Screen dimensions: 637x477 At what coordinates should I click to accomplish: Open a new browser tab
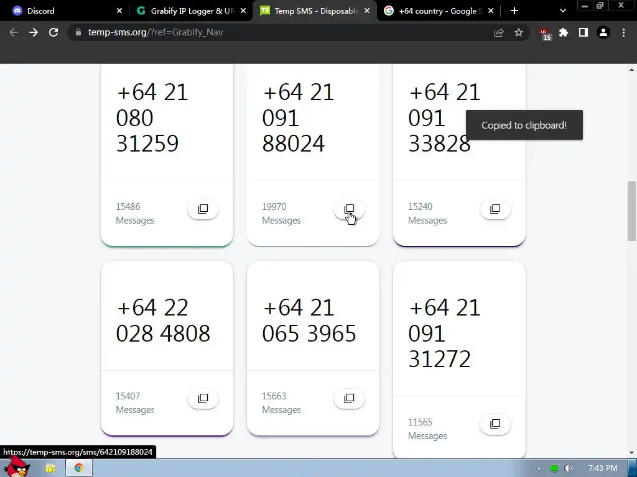tap(514, 11)
